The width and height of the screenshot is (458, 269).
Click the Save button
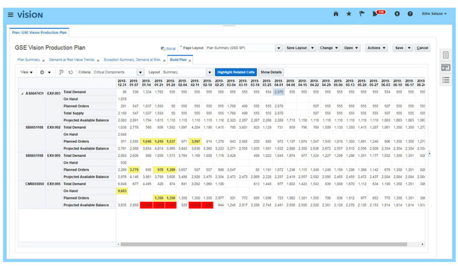point(399,48)
